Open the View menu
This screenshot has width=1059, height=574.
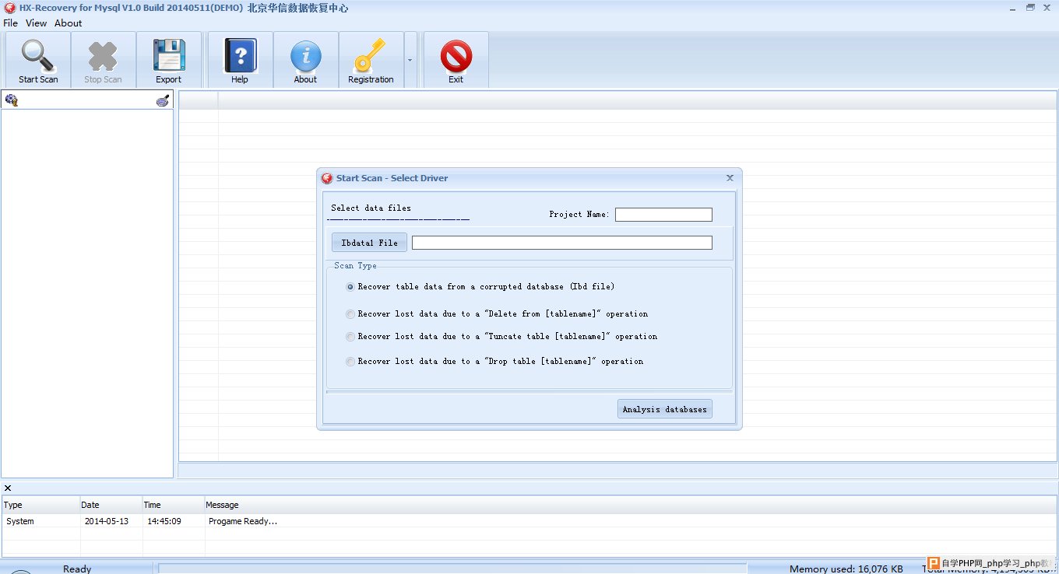tap(36, 23)
